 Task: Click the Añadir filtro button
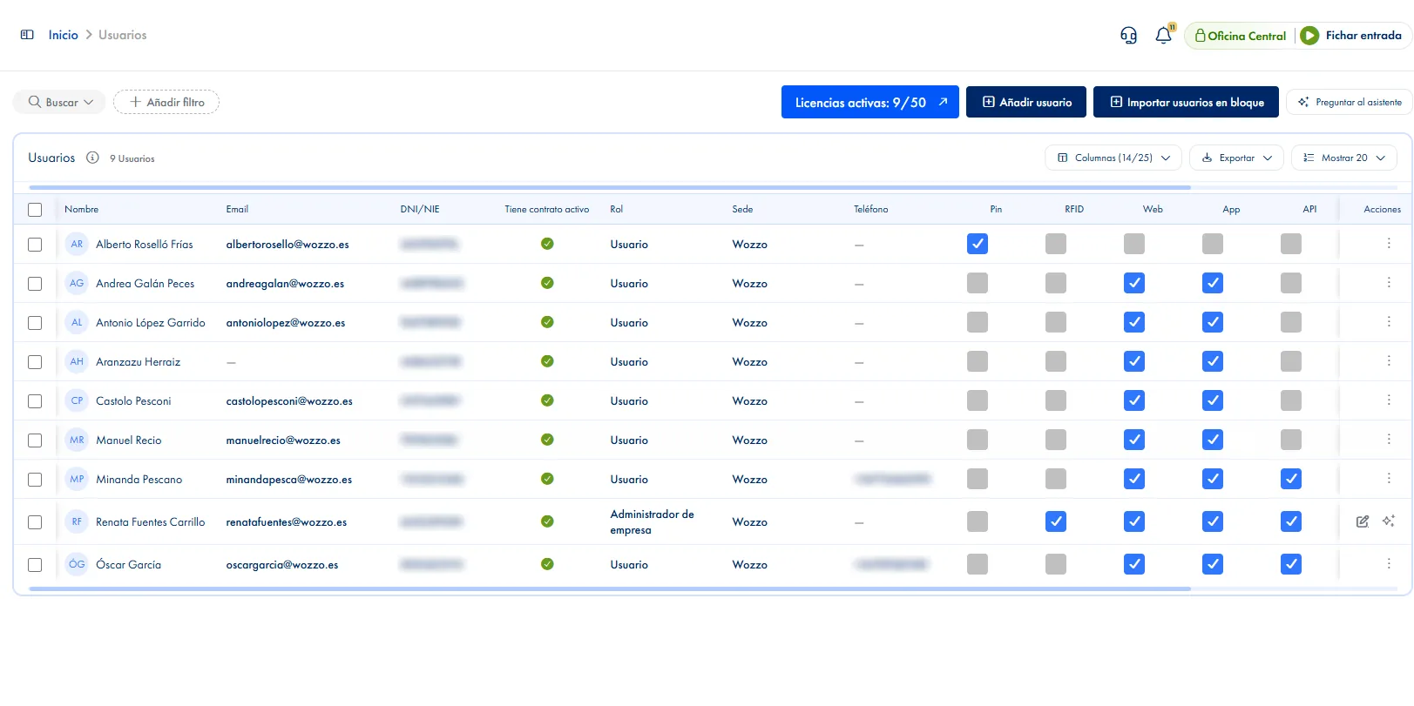tap(166, 102)
